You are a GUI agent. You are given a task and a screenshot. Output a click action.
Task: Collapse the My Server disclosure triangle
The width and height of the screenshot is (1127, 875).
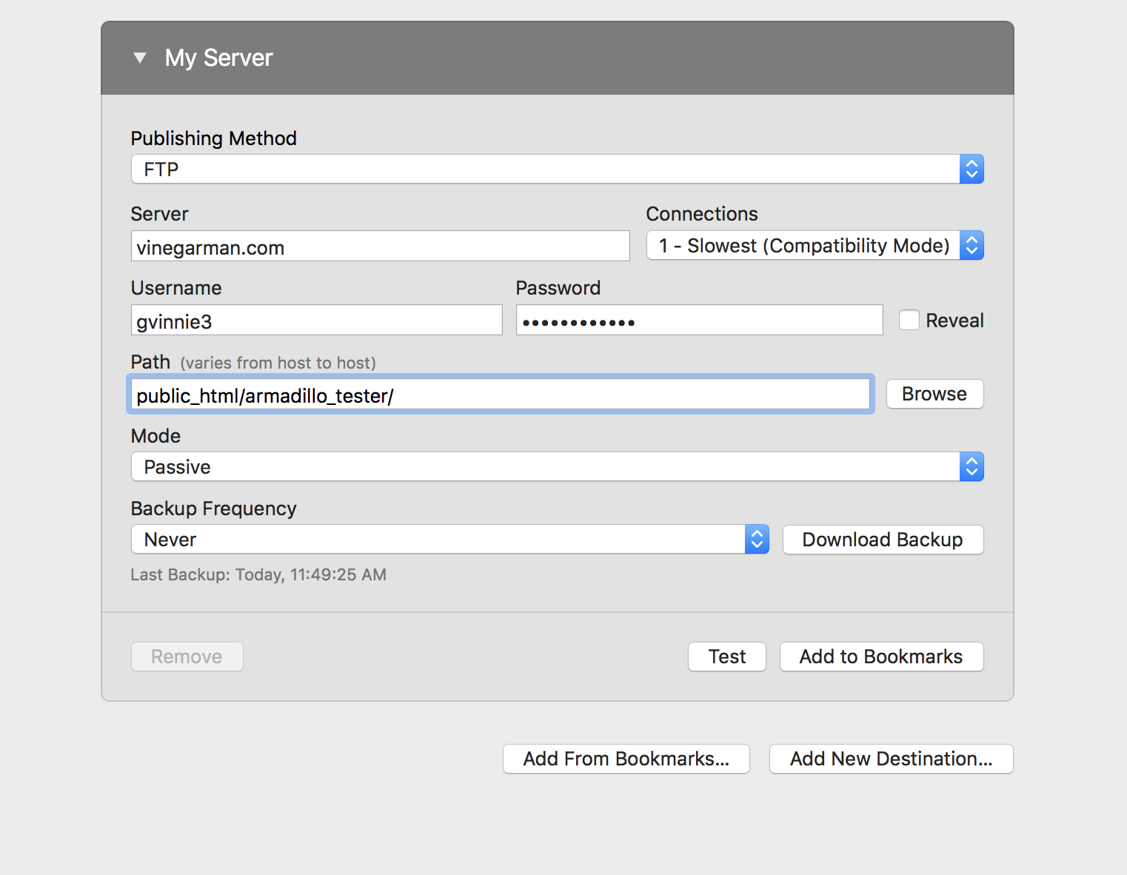pyautogui.click(x=140, y=58)
